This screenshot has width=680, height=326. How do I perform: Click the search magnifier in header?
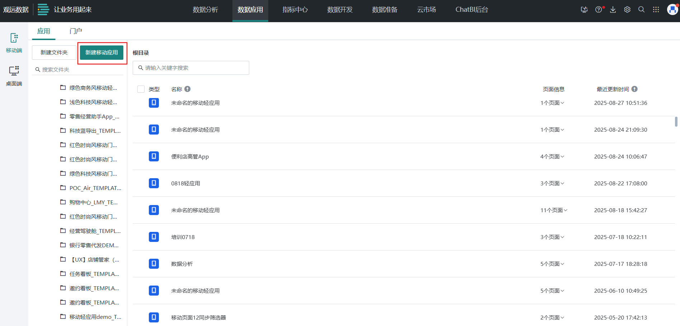[642, 10]
